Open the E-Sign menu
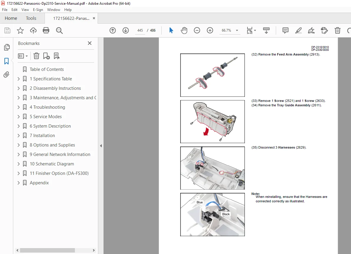This screenshot has height=254, width=351. pos(38,10)
